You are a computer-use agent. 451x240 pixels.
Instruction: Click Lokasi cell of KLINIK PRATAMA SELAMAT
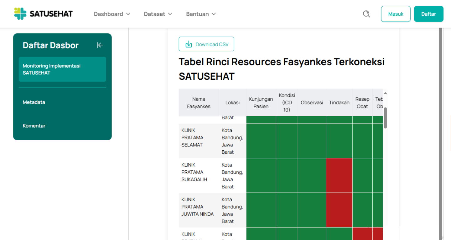tap(232, 141)
